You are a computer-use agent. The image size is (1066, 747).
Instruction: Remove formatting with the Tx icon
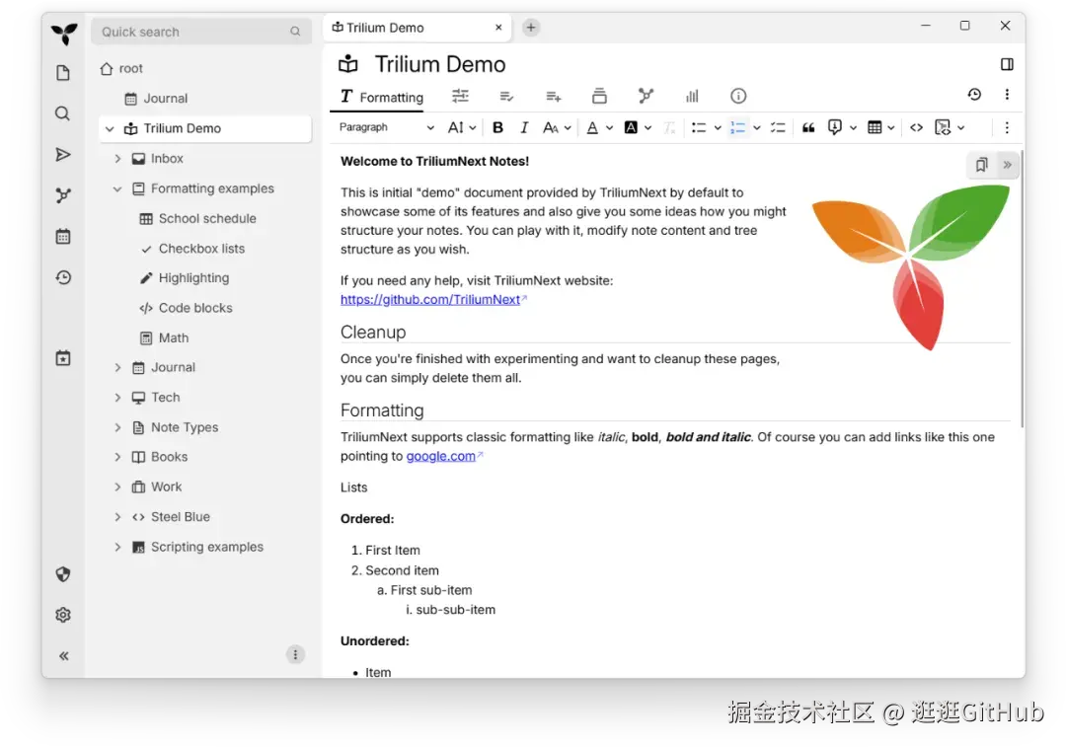[669, 127]
